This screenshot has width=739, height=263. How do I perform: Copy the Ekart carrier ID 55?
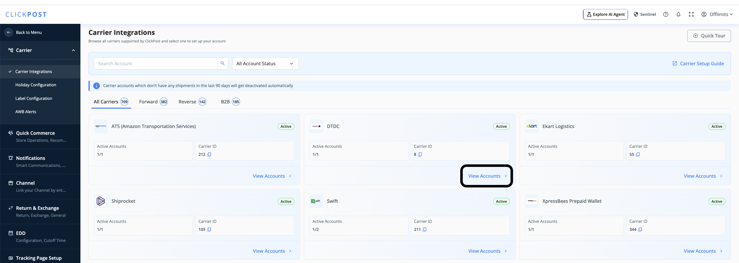[x=637, y=154]
